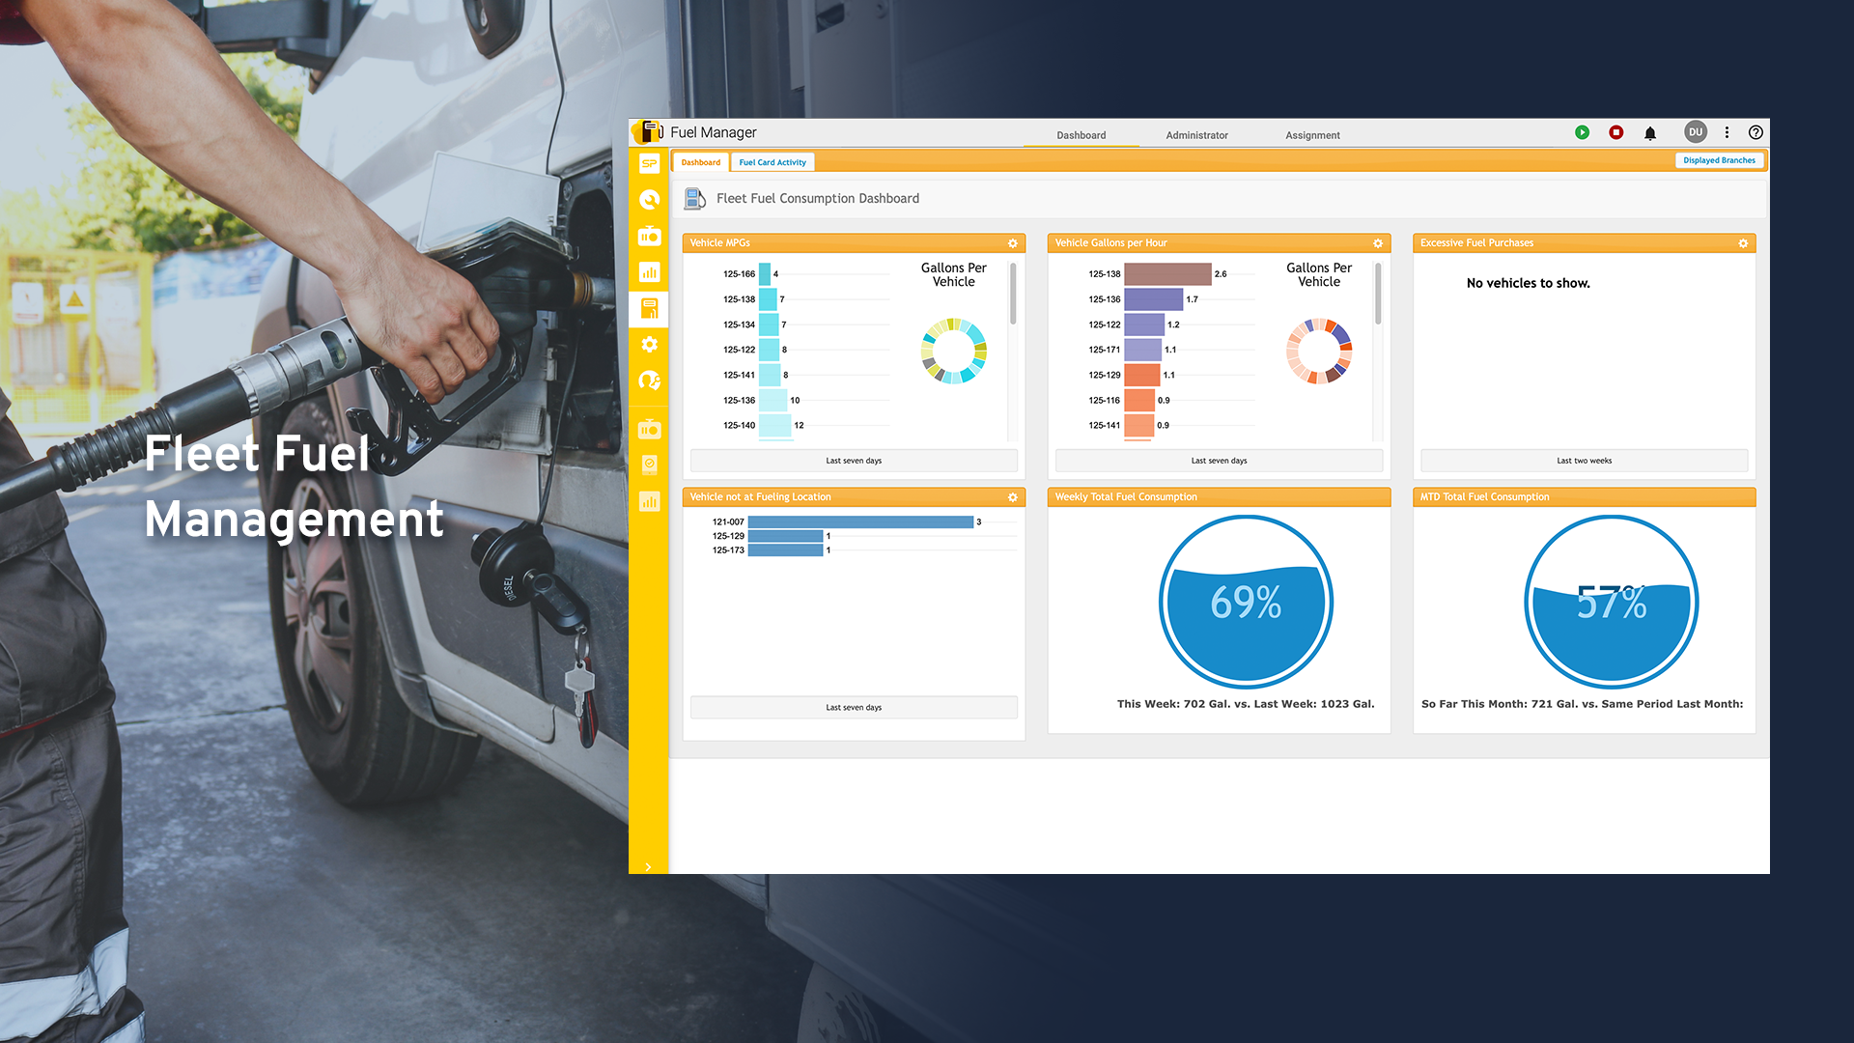The image size is (1854, 1043).
Task: Expand the sidebar using the bottom chevron
Action: 648,866
